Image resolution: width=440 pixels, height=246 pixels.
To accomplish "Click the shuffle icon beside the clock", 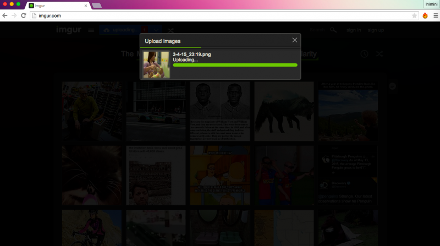I will [x=380, y=54].
